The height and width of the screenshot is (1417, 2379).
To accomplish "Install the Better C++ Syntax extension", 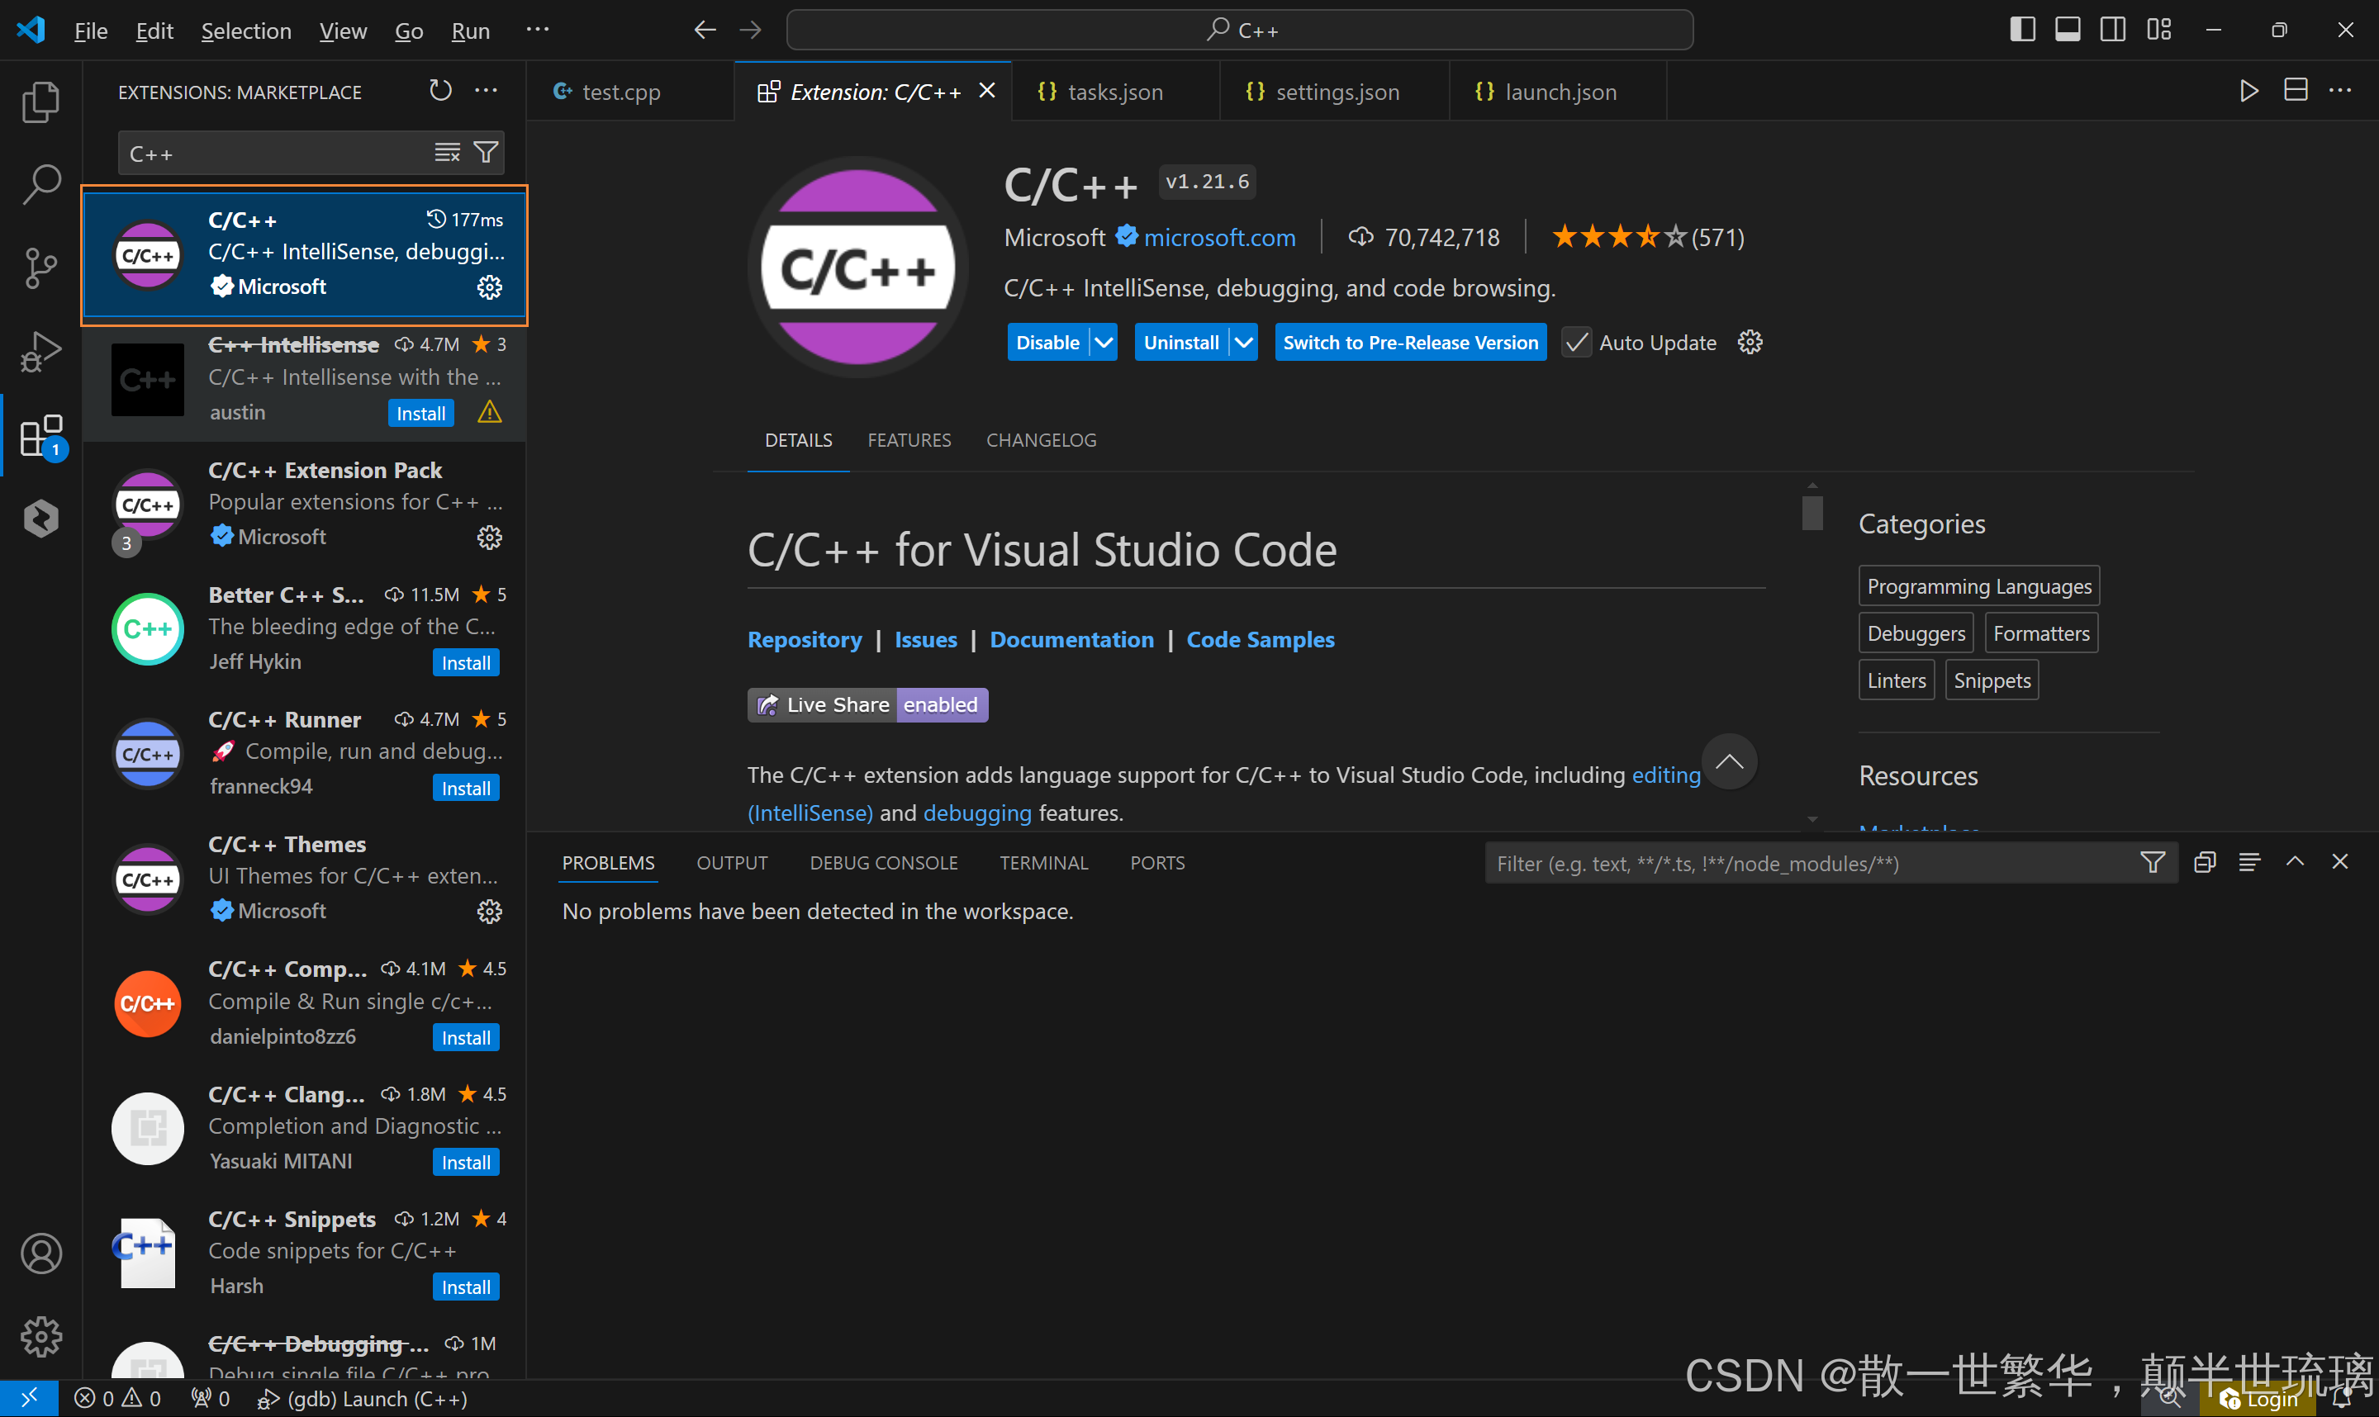I will [x=466, y=664].
